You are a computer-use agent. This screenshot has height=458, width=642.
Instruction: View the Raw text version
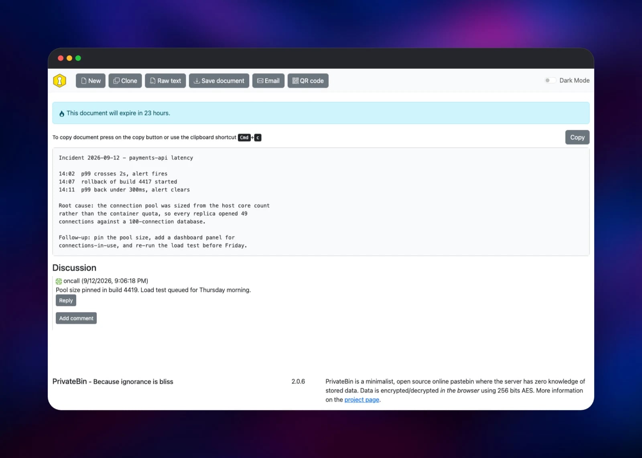165,81
